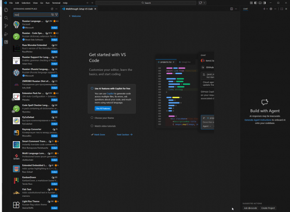Open the Help menu

click(x=65, y=3)
